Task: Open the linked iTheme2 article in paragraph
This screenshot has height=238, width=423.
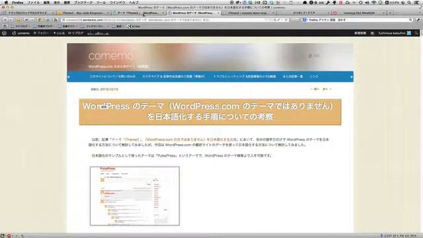Action: point(174,139)
